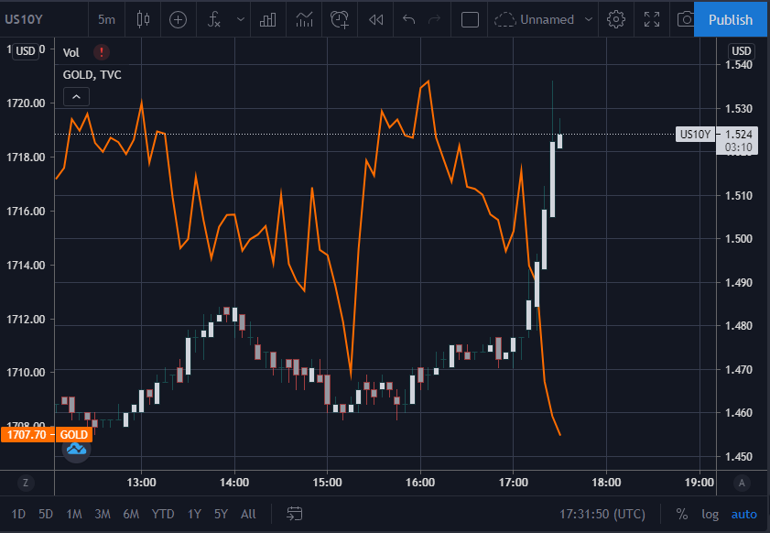Viewport: 770px width, 533px height.
Task: Publish the chart idea
Action: click(731, 19)
